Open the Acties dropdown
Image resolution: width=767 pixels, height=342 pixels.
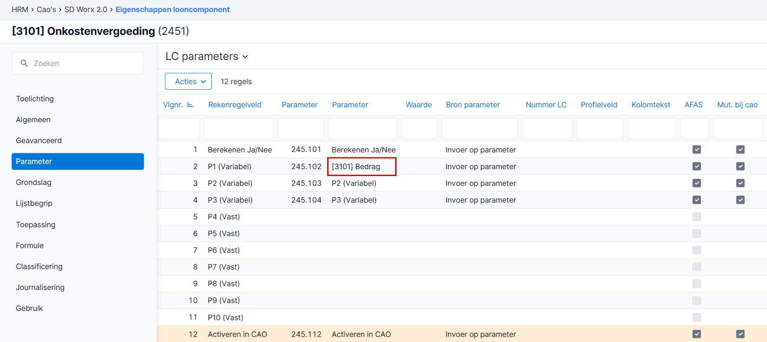point(188,81)
